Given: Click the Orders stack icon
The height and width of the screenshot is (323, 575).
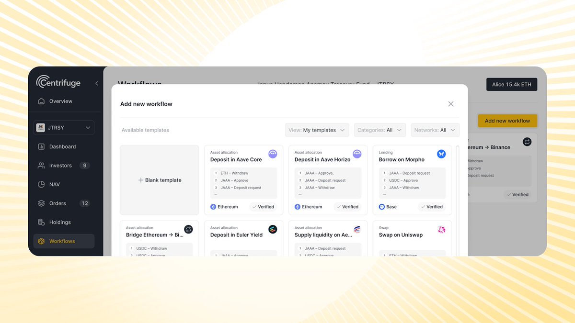Looking at the screenshot, I should (41, 203).
